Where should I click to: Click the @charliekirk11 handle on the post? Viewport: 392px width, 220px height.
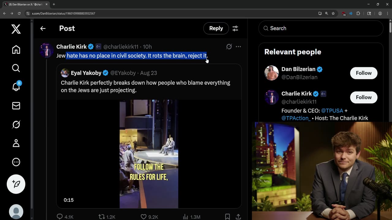pyautogui.click(x=121, y=47)
